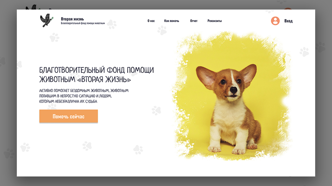Click the paw print under the logo
This screenshot has width=332, height=186.
(x=54, y=37)
